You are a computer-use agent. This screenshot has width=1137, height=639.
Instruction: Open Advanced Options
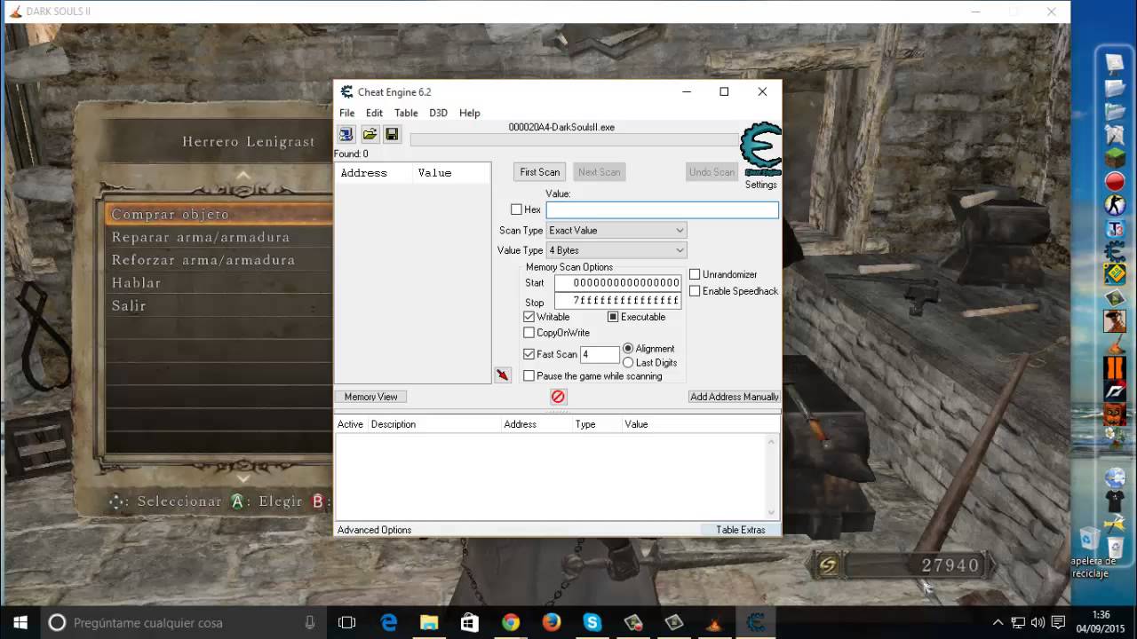375,530
